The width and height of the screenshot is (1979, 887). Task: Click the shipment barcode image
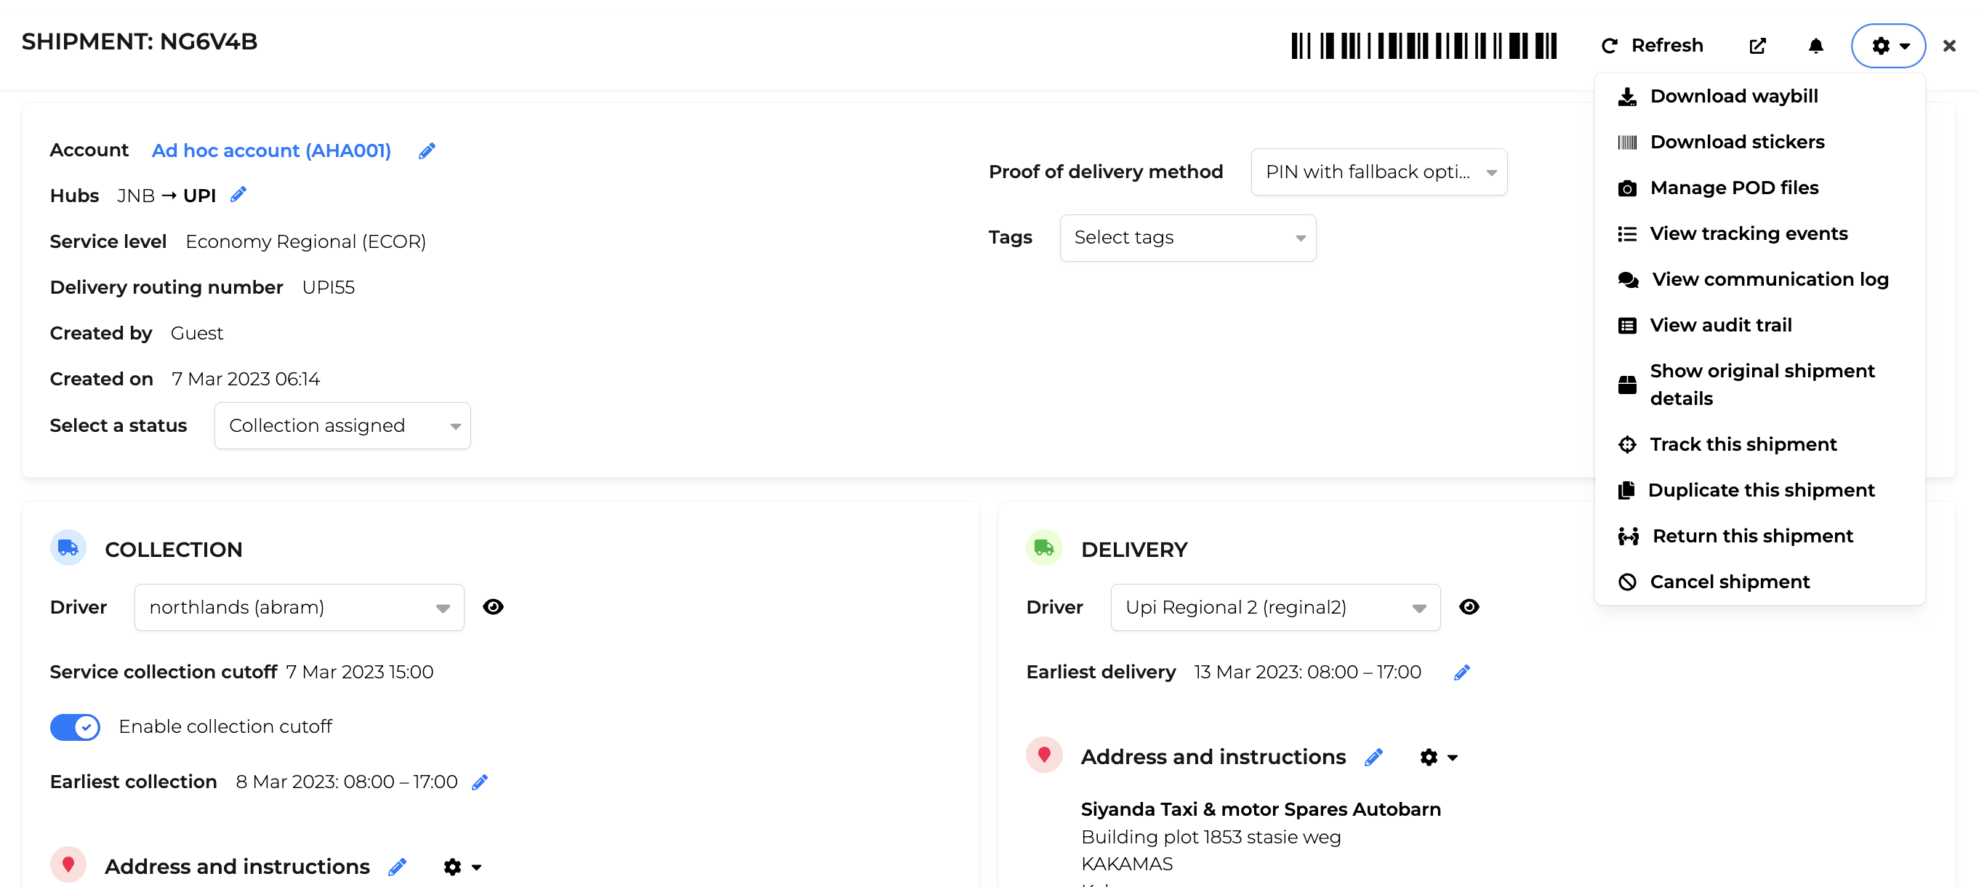(x=1424, y=46)
